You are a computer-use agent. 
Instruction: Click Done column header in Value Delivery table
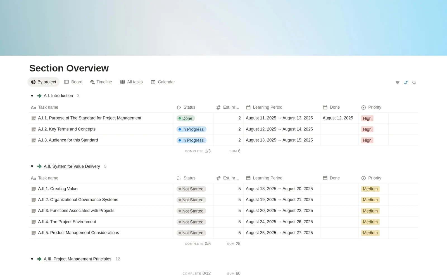click(339, 178)
